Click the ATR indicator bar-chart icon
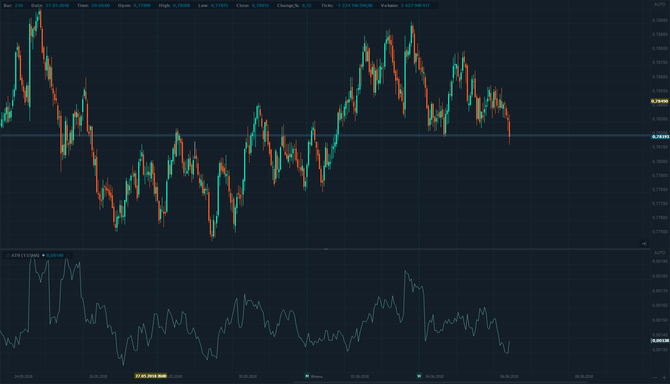 tap(7, 256)
